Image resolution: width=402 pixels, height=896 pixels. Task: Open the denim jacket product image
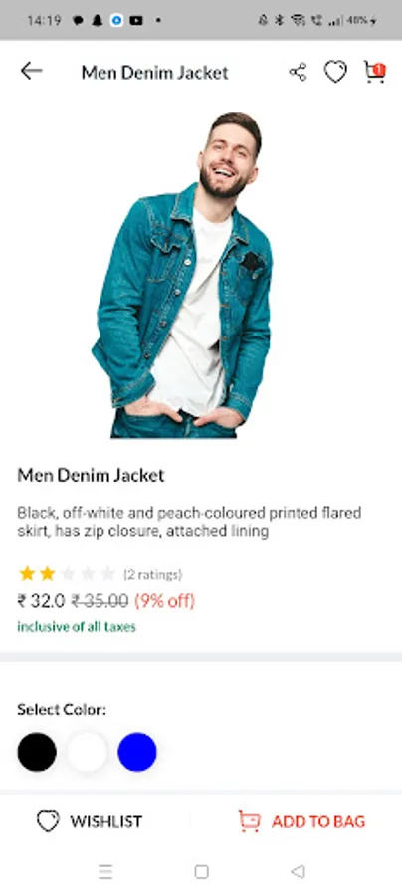pyautogui.click(x=183, y=276)
